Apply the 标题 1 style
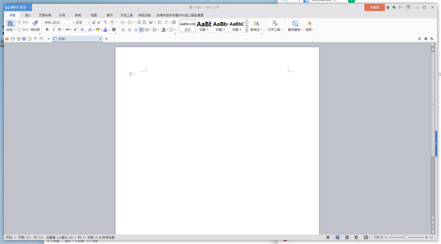Viewport: 441px width, 244px height. (x=204, y=26)
